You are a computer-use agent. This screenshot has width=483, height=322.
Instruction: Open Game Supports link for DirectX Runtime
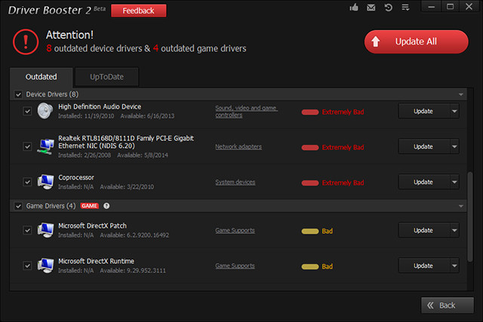coord(235,266)
